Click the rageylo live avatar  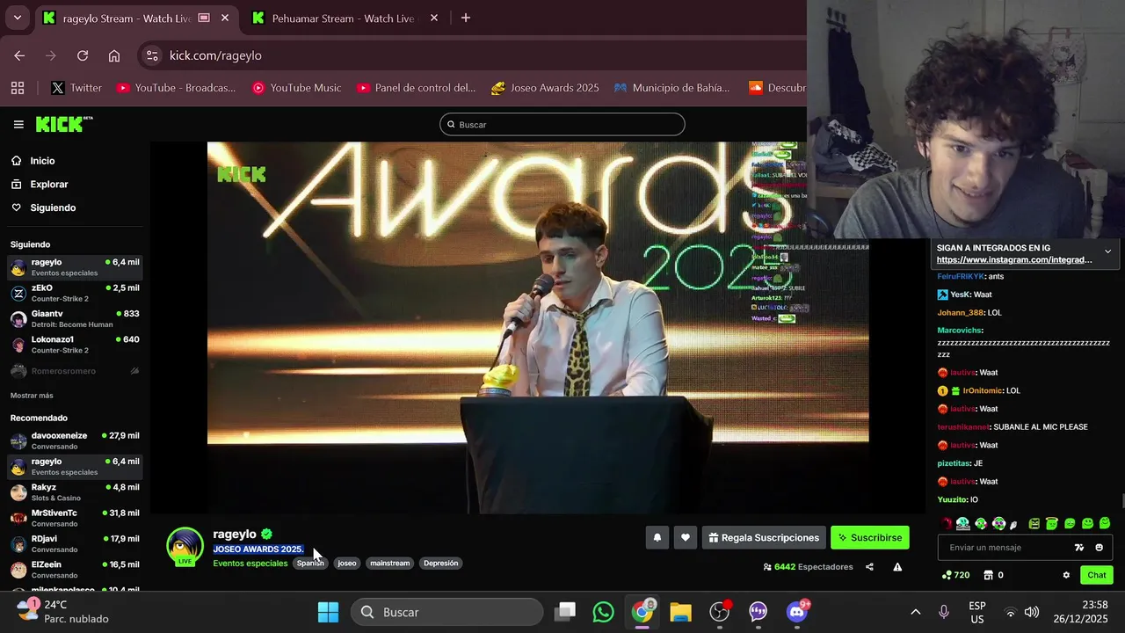(185, 546)
